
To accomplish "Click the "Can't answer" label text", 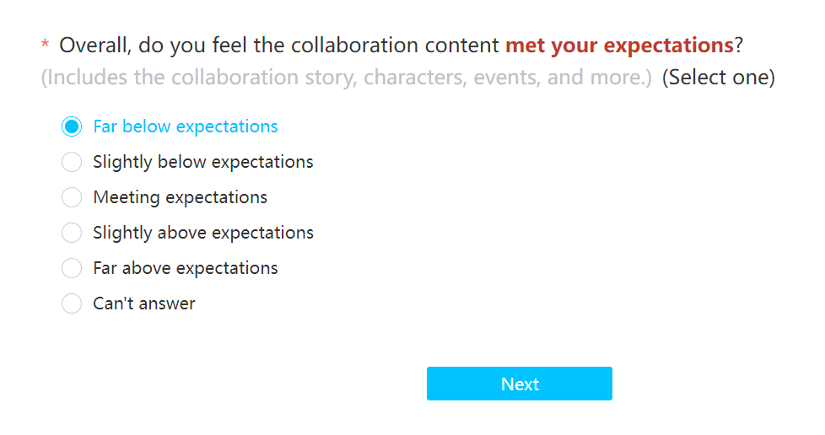I will (144, 303).
